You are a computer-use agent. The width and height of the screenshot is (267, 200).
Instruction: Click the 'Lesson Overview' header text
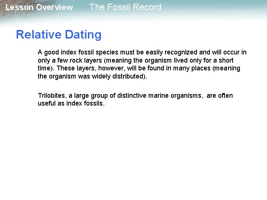39,7
